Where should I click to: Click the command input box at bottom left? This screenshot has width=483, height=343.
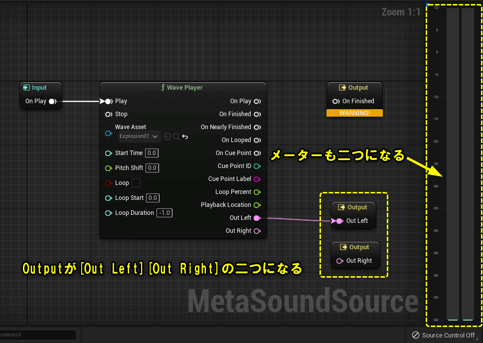tap(37, 335)
